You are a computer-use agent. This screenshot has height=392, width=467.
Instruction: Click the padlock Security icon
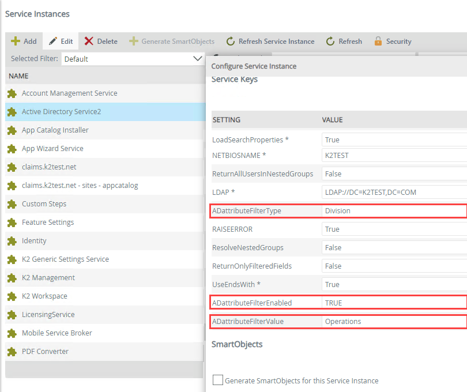378,42
